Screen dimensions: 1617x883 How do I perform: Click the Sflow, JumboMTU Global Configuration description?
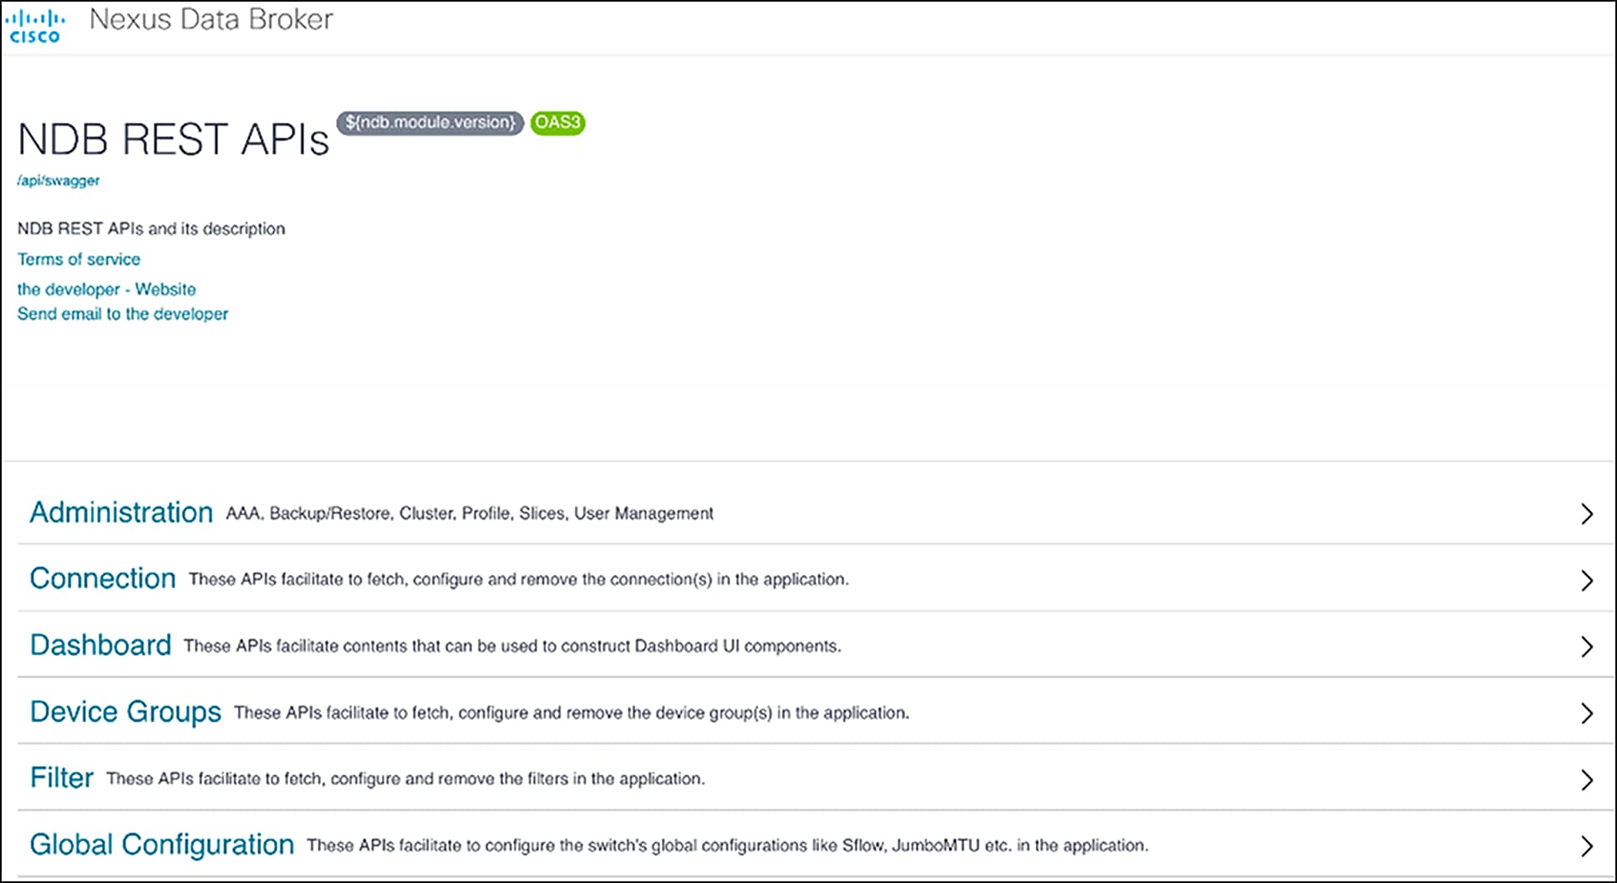[x=727, y=846]
